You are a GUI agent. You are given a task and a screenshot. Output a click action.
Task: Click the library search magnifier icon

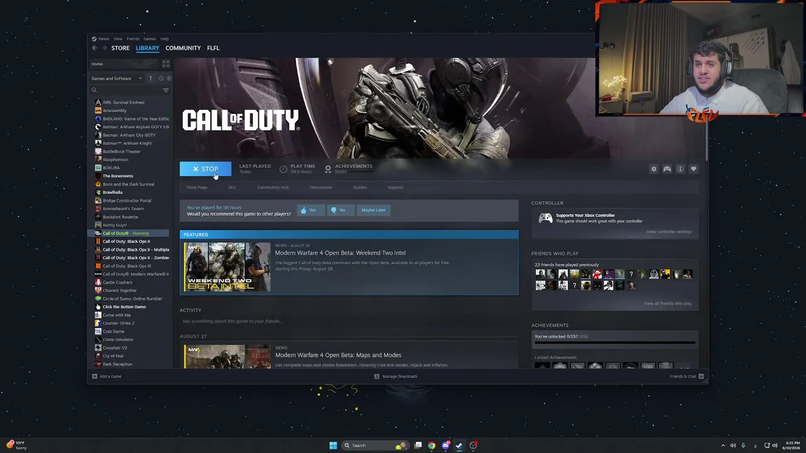point(94,91)
